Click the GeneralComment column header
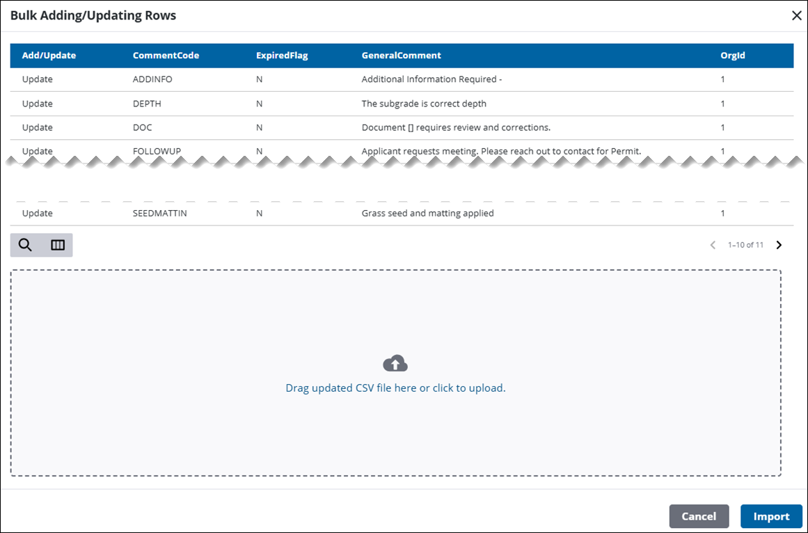This screenshot has height=533, width=808. point(401,56)
